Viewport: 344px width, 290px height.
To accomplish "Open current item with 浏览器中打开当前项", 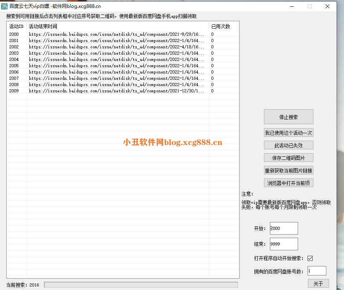I will coord(288,183).
